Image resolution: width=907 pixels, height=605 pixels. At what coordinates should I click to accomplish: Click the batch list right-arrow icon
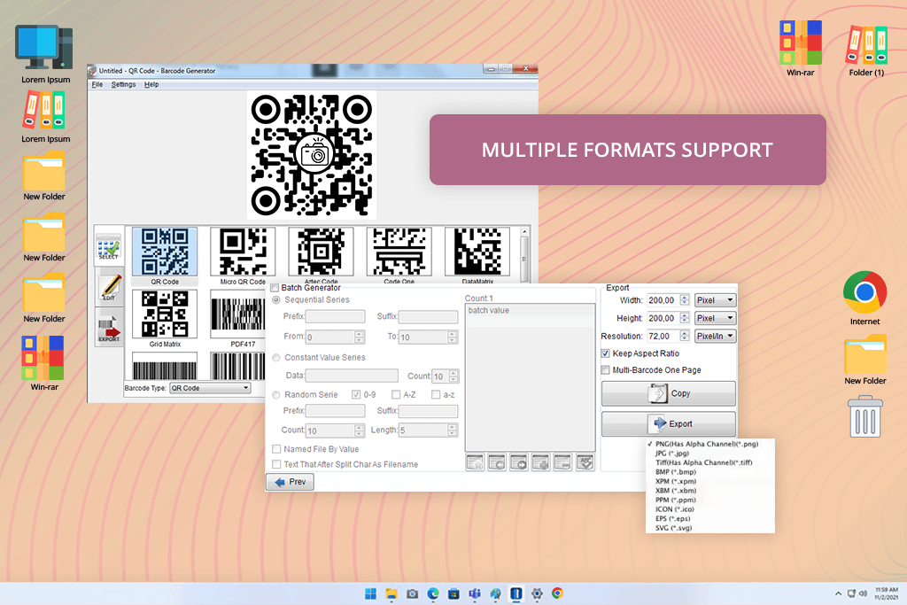pyautogui.click(x=519, y=462)
